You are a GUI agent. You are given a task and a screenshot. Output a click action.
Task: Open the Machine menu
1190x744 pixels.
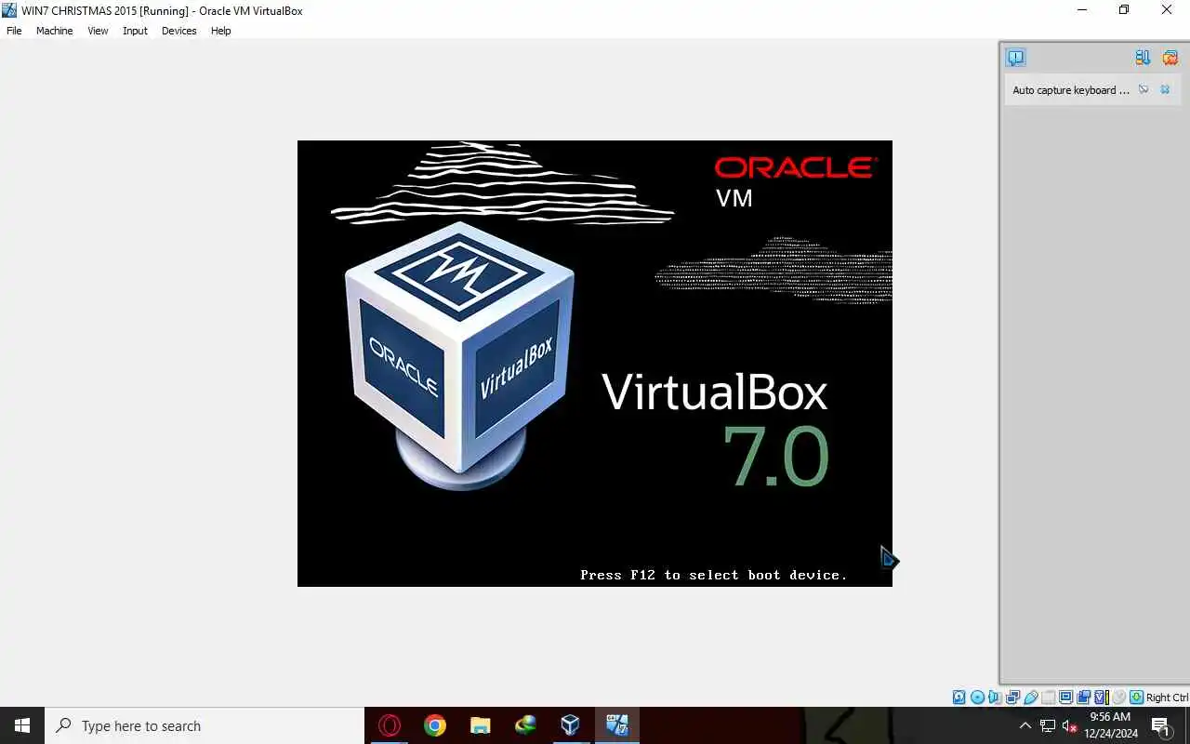tap(54, 31)
